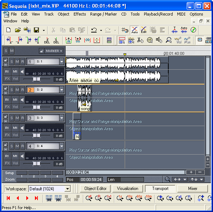Screen dimensions: 213x212
Task: Jump to start with red rewind button
Action: pos(8,198)
